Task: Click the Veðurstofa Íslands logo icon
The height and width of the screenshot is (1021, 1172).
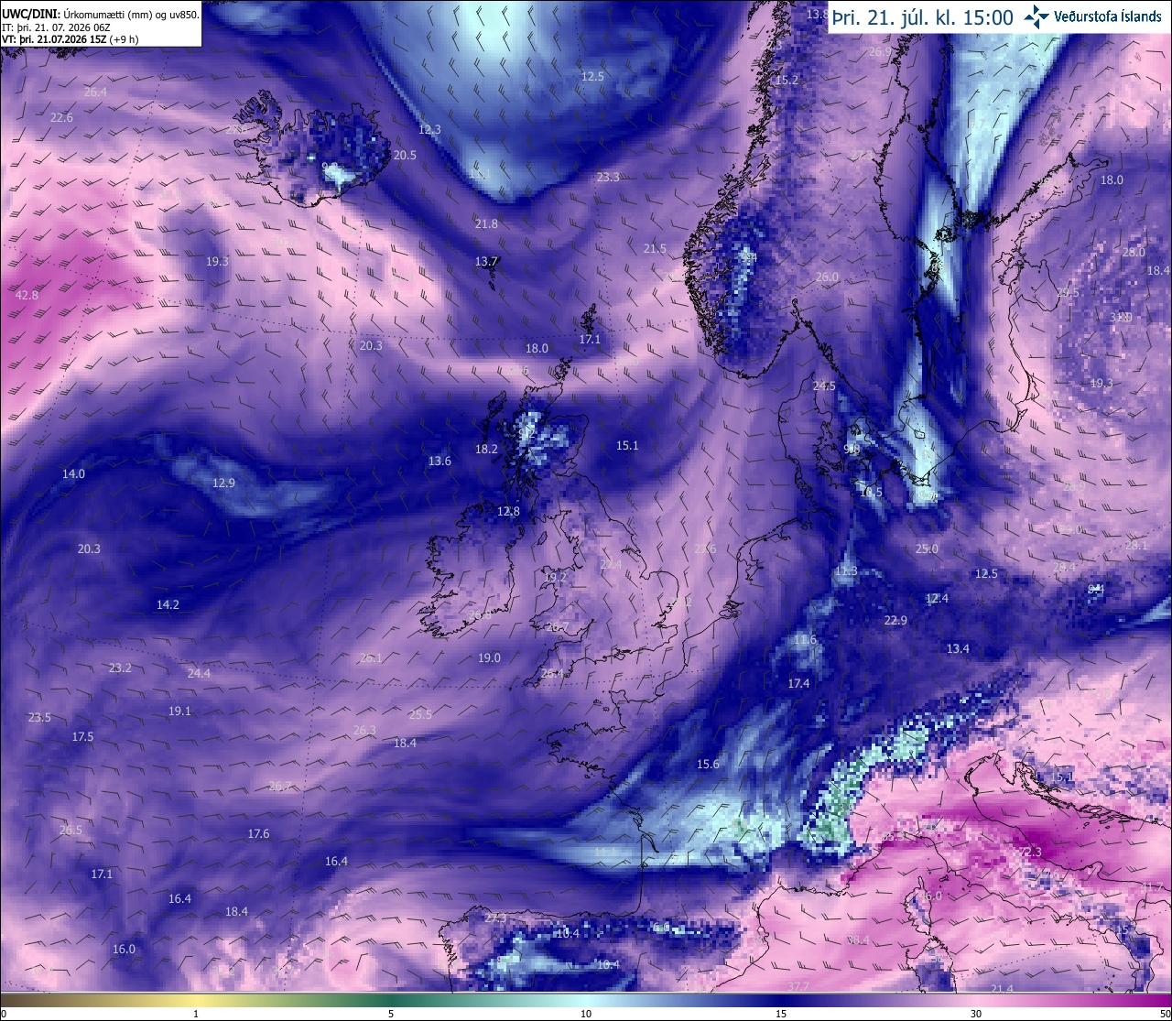Action: click(x=1036, y=16)
